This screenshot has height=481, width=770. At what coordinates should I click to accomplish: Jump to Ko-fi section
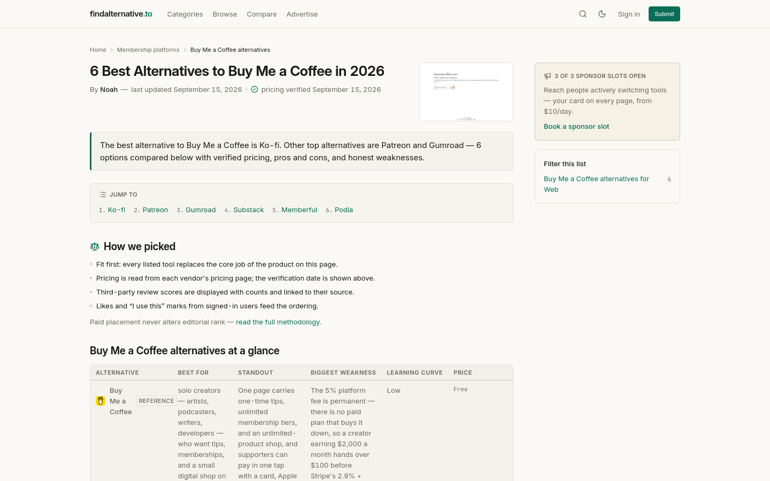tap(117, 210)
